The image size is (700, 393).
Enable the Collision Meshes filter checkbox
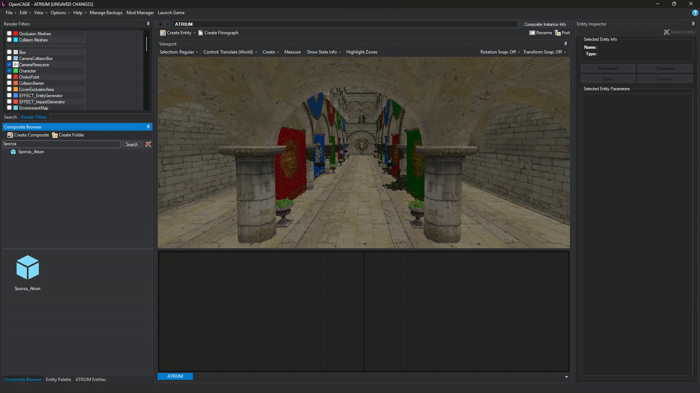[9, 40]
